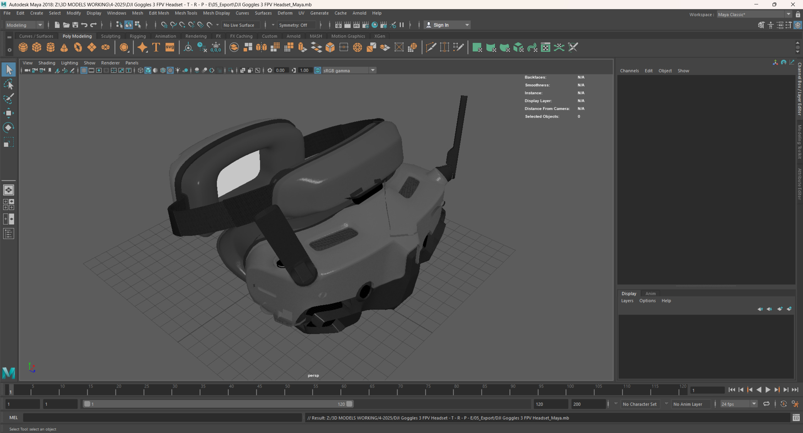The width and height of the screenshot is (803, 433).
Task: Activate the Scale tool in toolbox
Action: 8,142
